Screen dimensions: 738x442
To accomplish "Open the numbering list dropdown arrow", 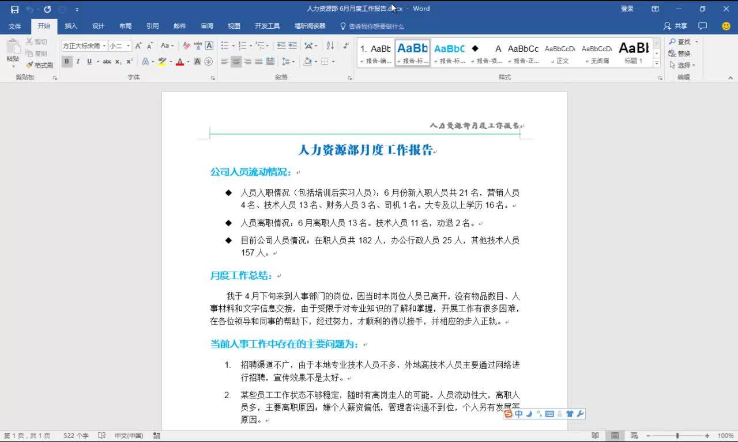I will [250, 45].
